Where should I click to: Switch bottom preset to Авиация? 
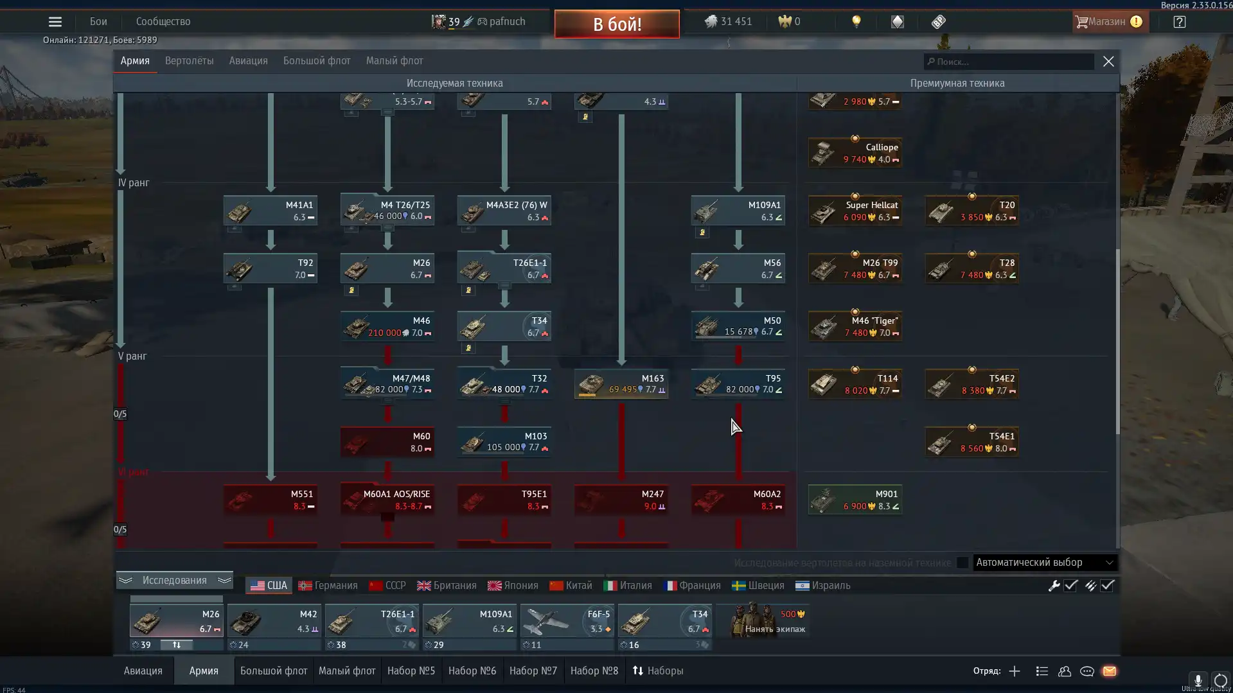pyautogui.click(x=143, y=671)
